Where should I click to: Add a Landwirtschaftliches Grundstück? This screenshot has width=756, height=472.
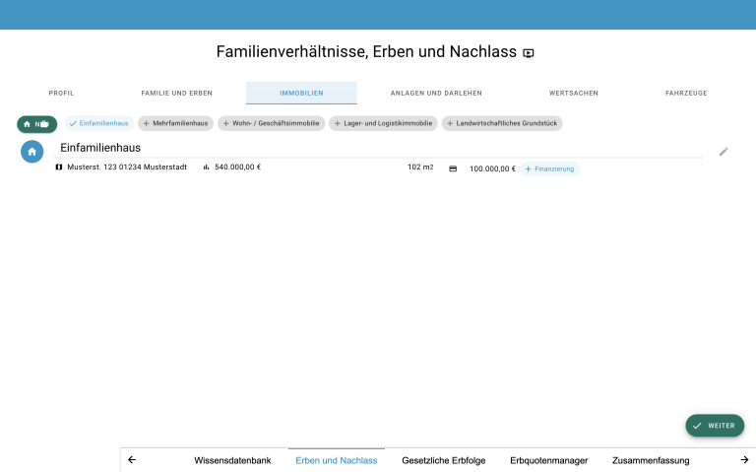tap(502, 123)
